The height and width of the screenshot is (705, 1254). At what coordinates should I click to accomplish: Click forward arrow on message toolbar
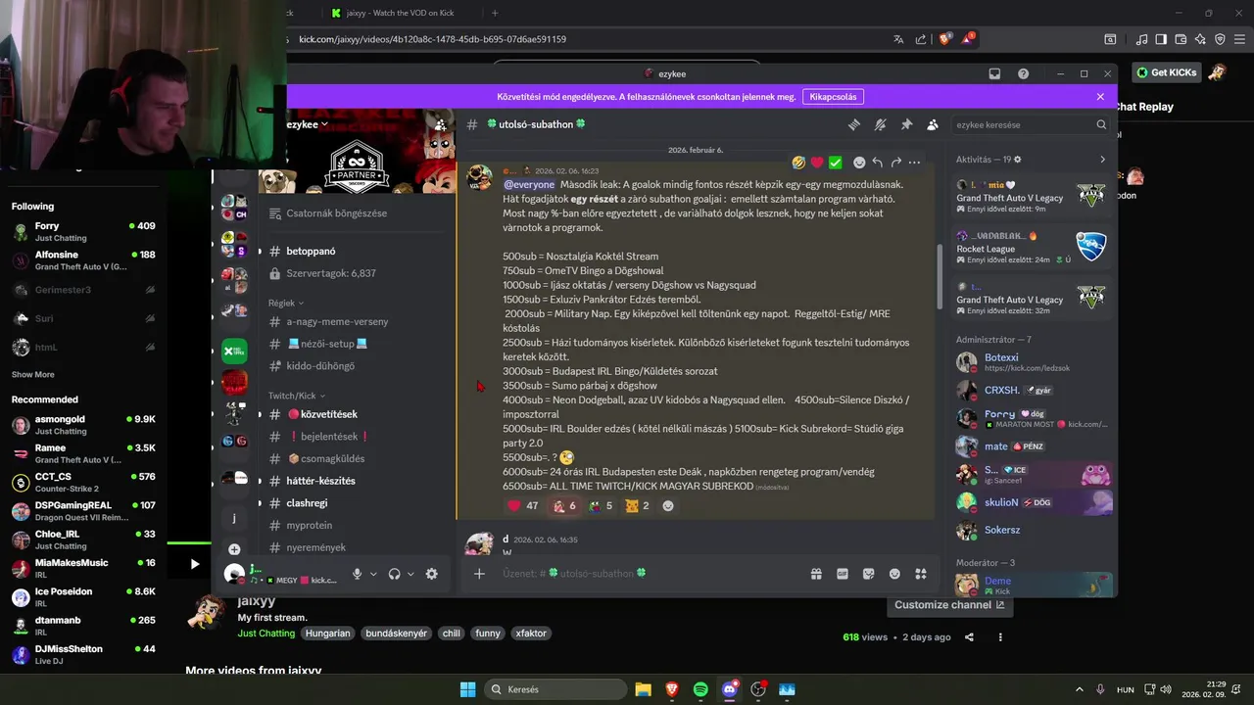[895, 163]
